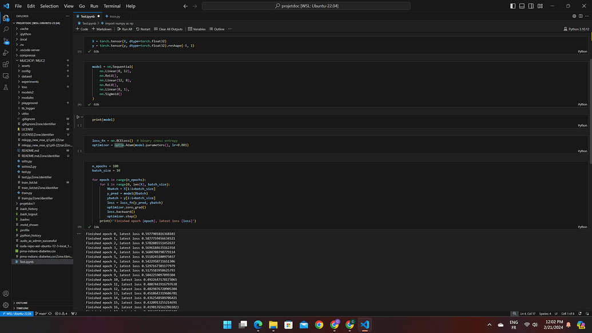
Task: Click the Accounts icon in activity bar
Action: (6, 294)
